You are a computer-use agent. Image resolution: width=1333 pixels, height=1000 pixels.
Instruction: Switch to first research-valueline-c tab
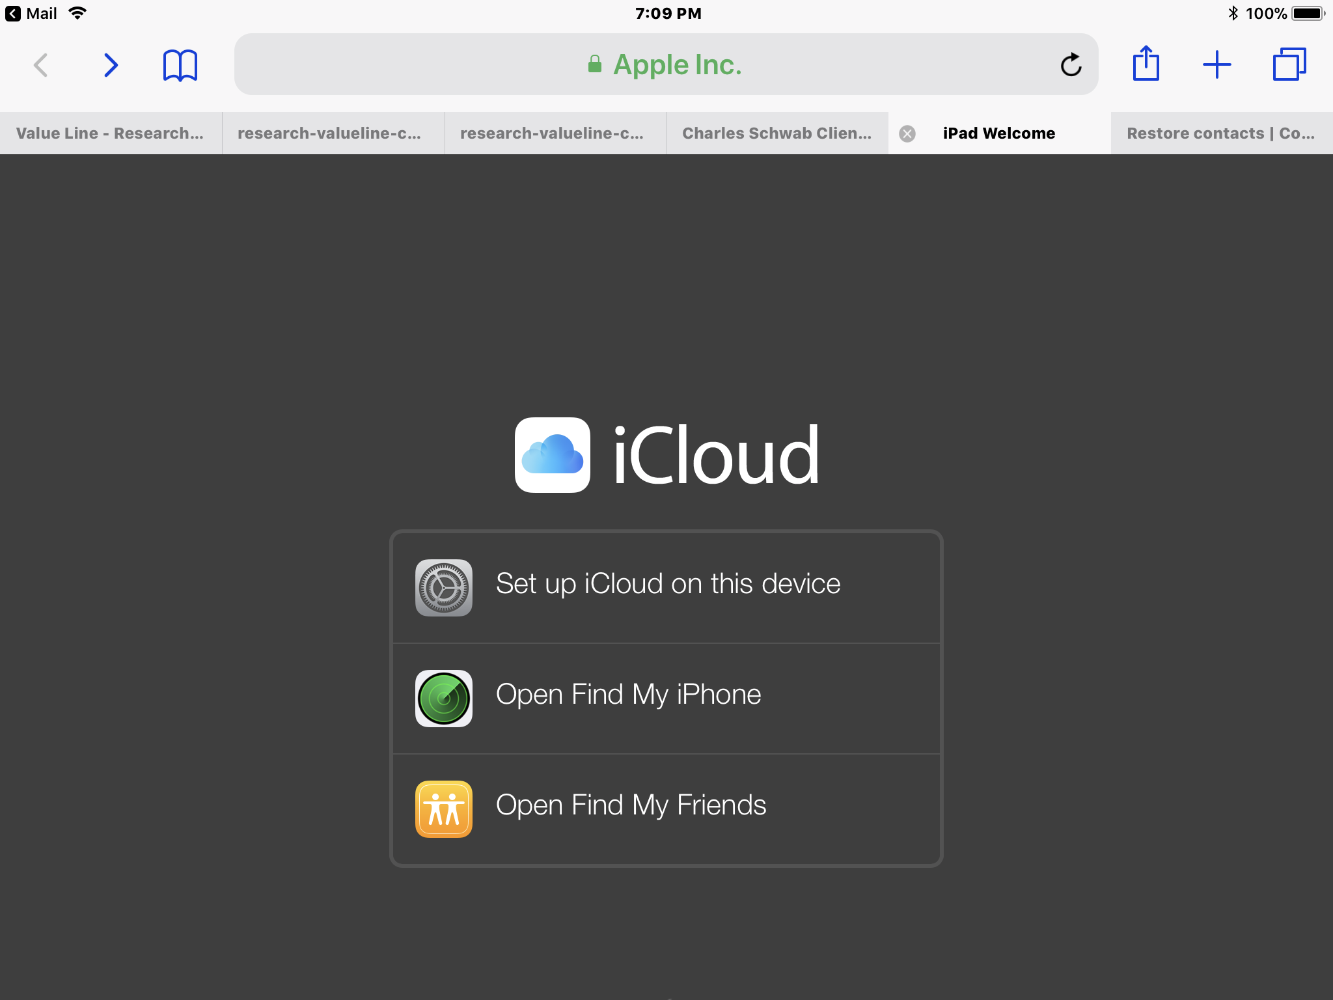pyautogui.click(x=333, y=133)
